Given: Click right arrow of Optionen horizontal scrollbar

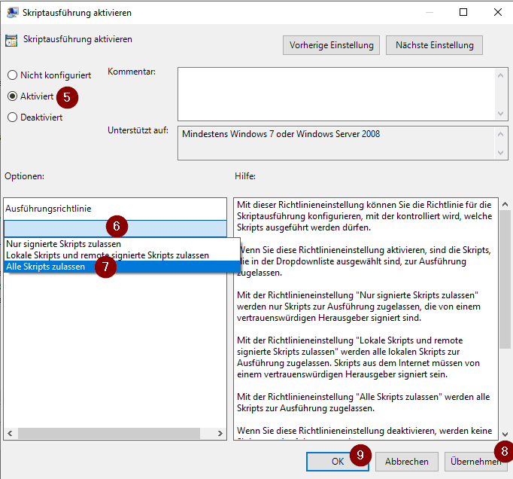Looking at the screenshot, I should pyautogui.click(x=219, y=434).
